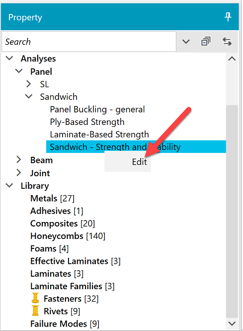The width and height of the screenshot is (243, 331).
Task: Open Honeycombs [140] library
Action: (x=68, y=236)
